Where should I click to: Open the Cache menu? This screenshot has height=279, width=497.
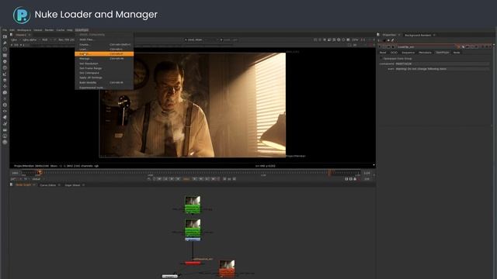[x=61, y=30]
